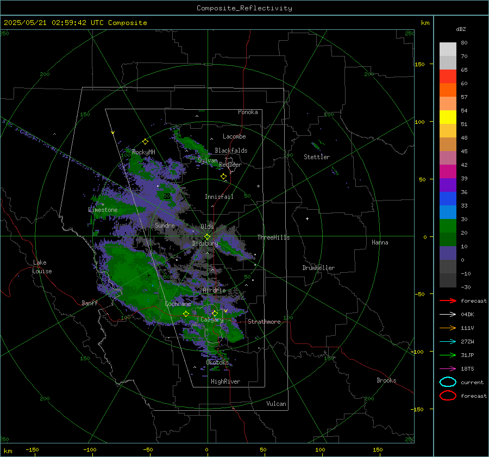
Task: Click the Hanna label
Action: click(380, 242)
